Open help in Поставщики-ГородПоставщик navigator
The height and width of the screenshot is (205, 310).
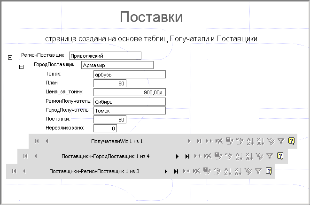click(280, 156)
